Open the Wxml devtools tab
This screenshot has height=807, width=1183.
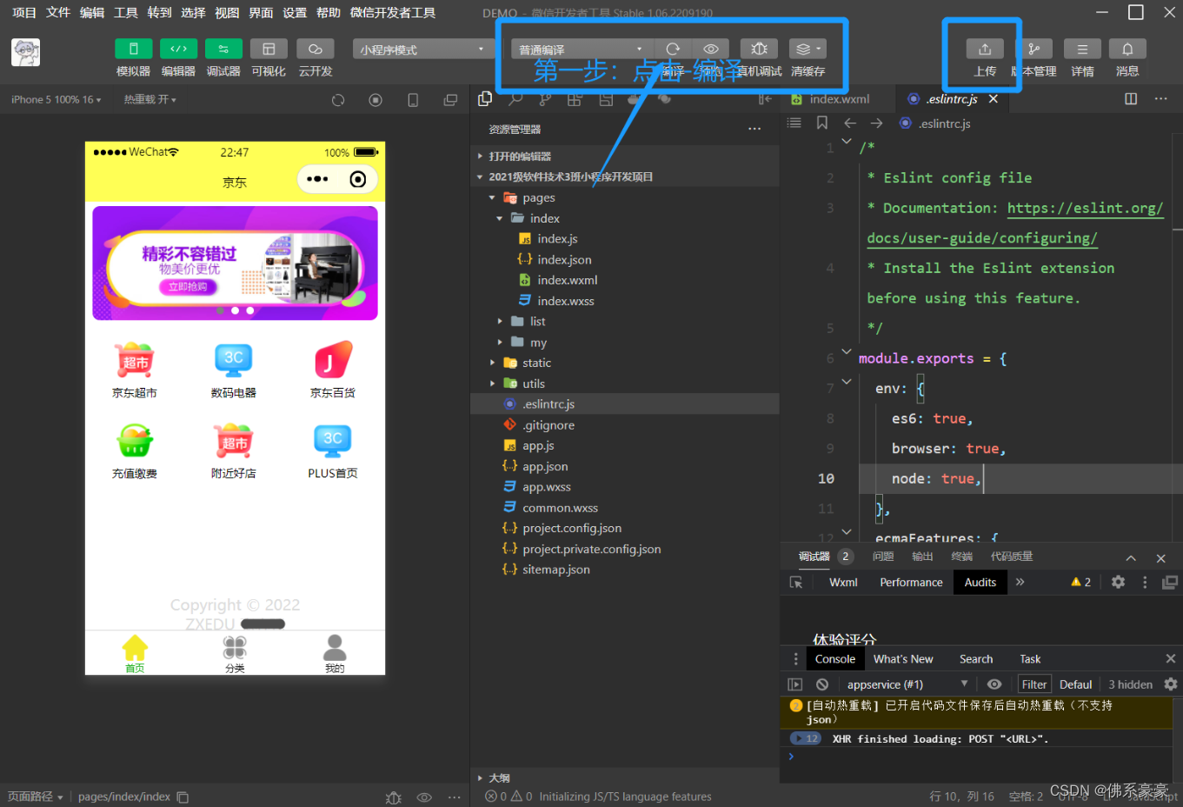pos(843,583)
